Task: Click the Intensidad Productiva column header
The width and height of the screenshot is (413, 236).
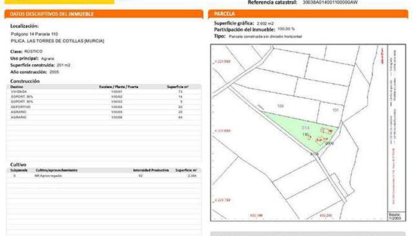Action: coord(151,170)
